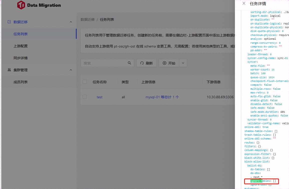The image size is (289, 189).
Task: Click the safe-mode-duration: 60s line
Action: tap(268, 112)
